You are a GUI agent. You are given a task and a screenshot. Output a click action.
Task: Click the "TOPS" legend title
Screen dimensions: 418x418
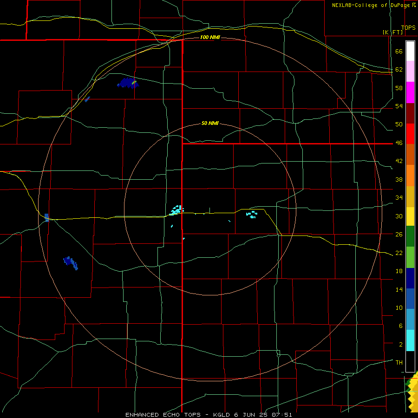tap(408, 28)
